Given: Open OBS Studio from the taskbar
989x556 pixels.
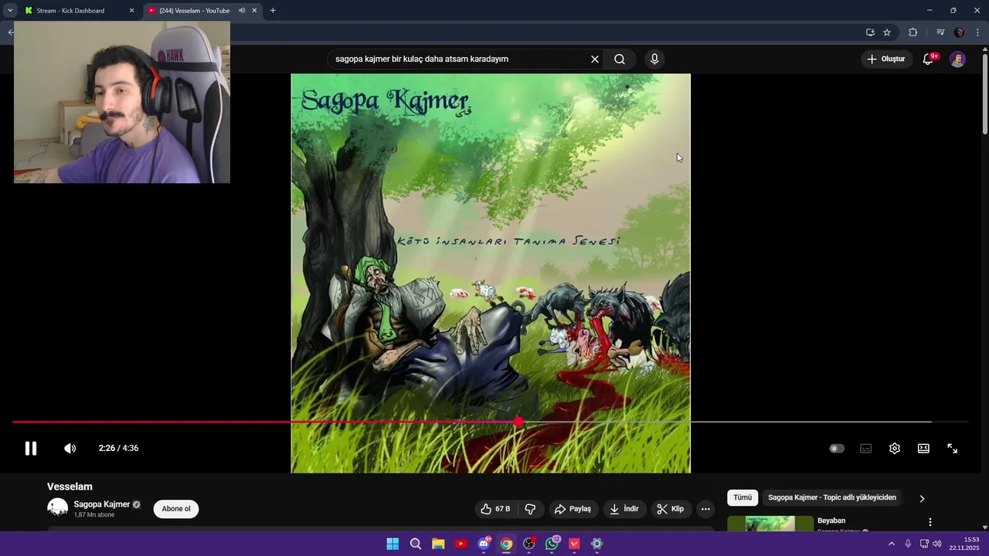Looking at the screenshot, I should click(x=529, y=544).
